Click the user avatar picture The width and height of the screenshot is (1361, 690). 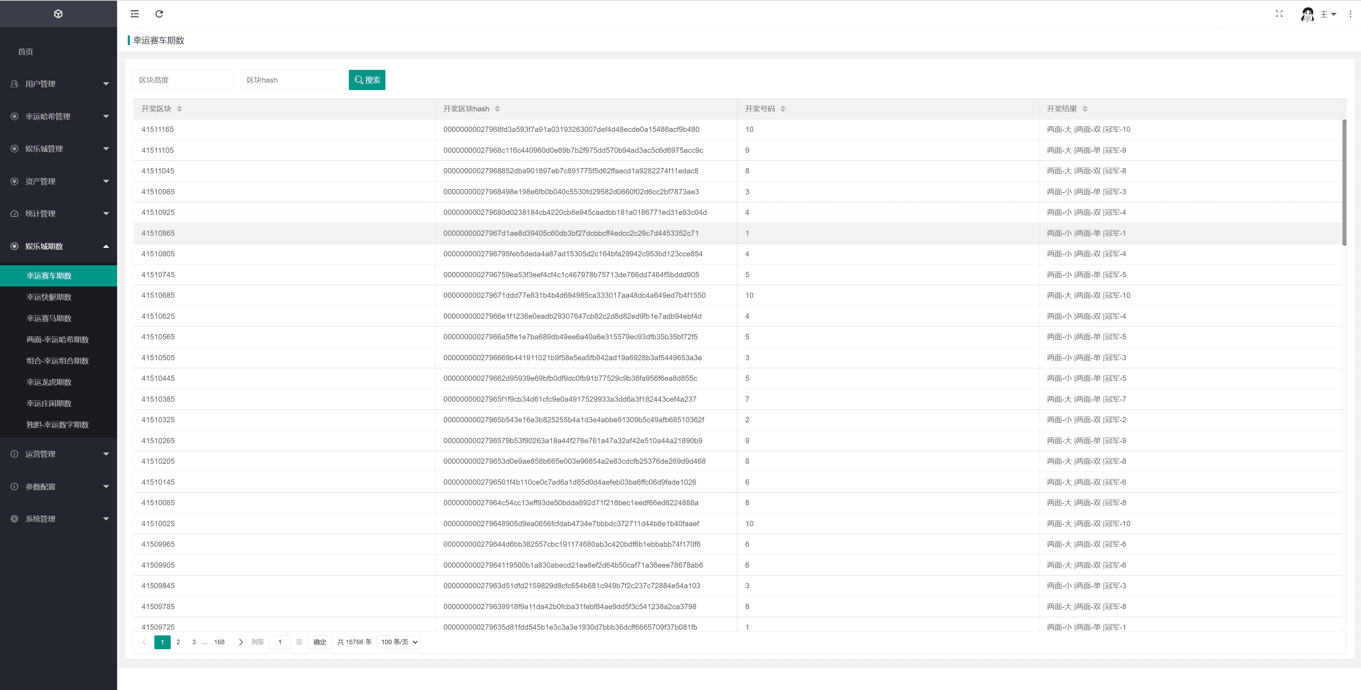[x=1307, y=14]
